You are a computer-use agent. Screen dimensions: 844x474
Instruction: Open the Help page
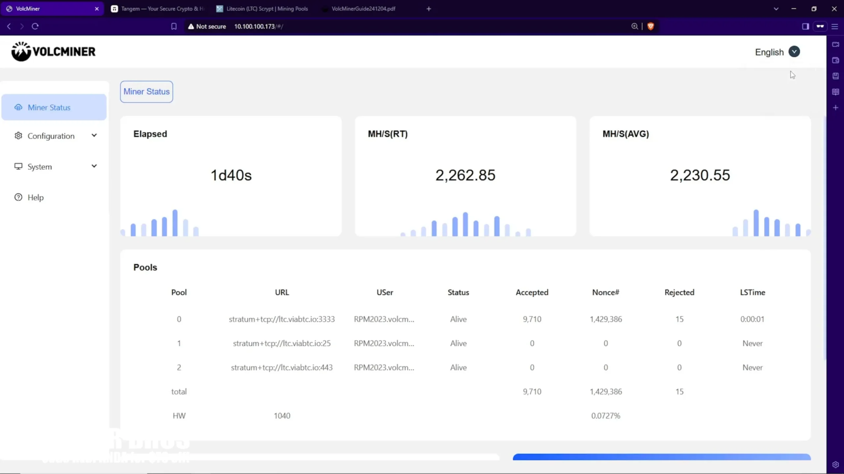54,197
